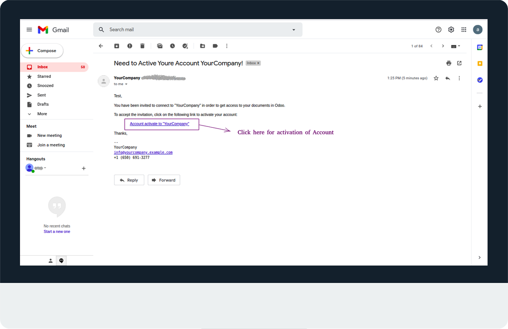This screenshot has width=508, height=329.
Task: Open Google Keep side panel
Action: point(480,63)
